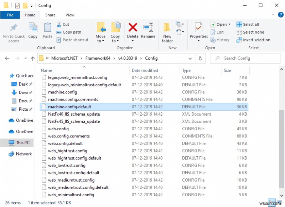285x207 pixels.
Task: Open the address bar history dropdown
Action: (190, 58)
